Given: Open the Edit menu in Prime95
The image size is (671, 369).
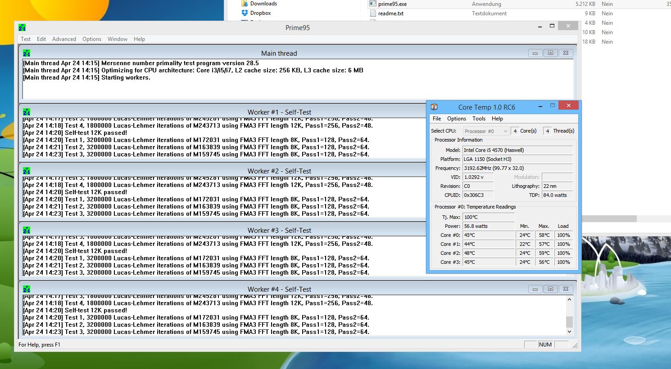Looking at the screenshot, I should [41, 39].
